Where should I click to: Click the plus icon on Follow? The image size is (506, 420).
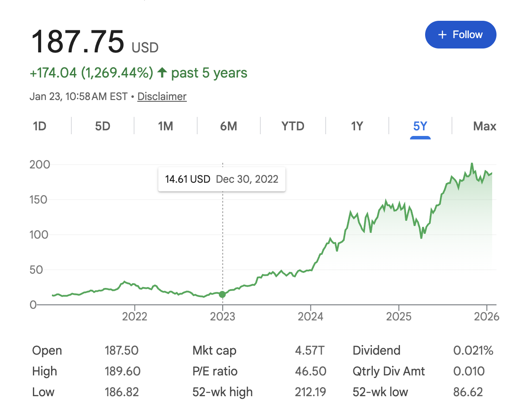(442, 35)
